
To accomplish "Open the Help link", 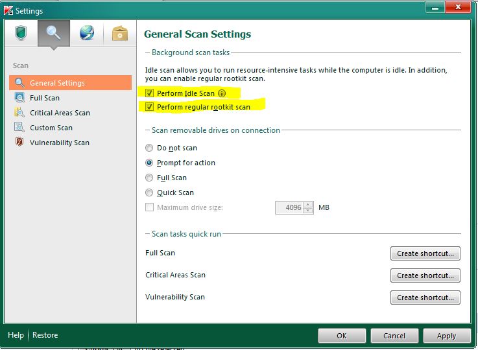I will coord(16,335).
